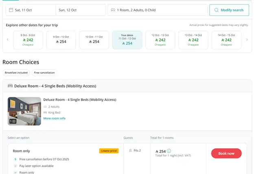Click the magnifier icon in Modify search

pyautogui.click(x=216, y=10)
